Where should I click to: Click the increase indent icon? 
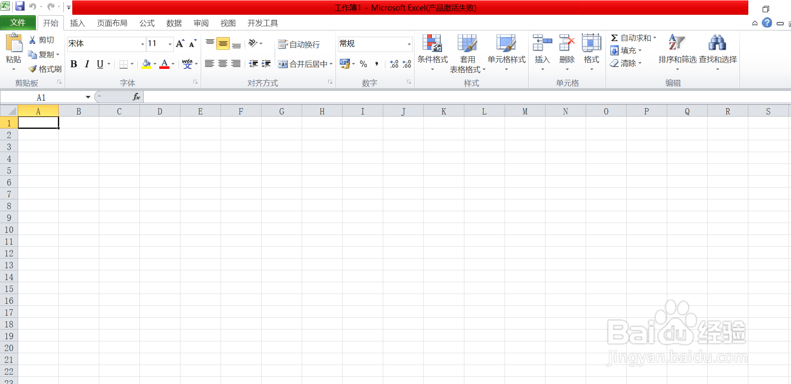pos(266,64)
